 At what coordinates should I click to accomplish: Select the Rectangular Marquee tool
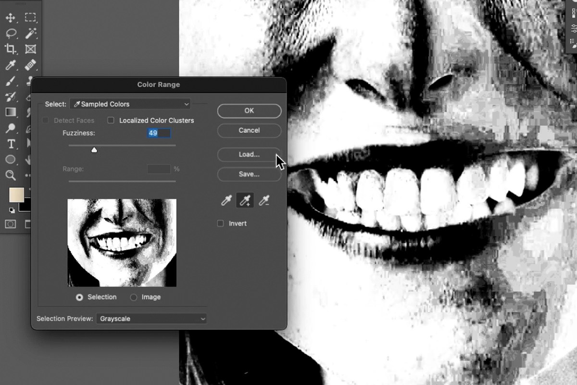(30, 18)
